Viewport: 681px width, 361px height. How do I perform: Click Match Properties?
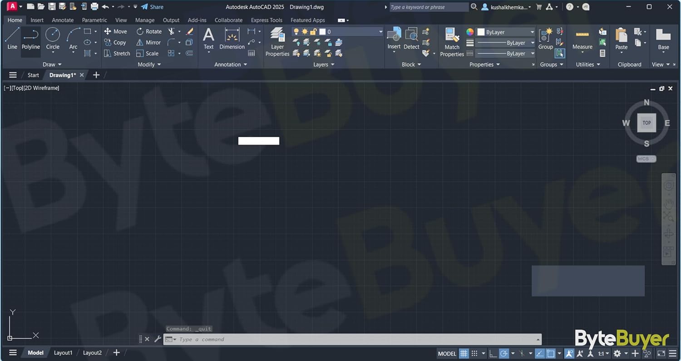click(x=452, y=42)
